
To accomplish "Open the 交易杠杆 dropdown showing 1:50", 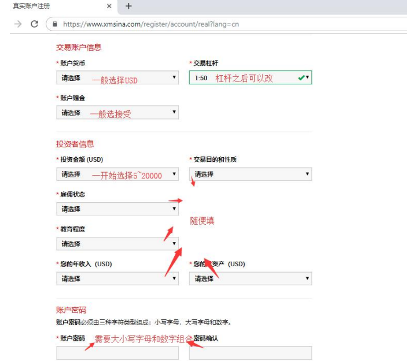I will 250,77.
